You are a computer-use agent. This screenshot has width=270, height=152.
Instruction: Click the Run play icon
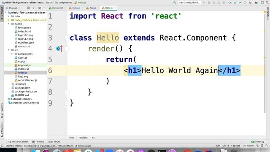point(204,3)
